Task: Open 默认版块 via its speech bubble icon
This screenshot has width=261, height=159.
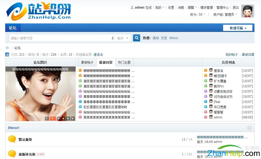Action: tap(12, 139)
